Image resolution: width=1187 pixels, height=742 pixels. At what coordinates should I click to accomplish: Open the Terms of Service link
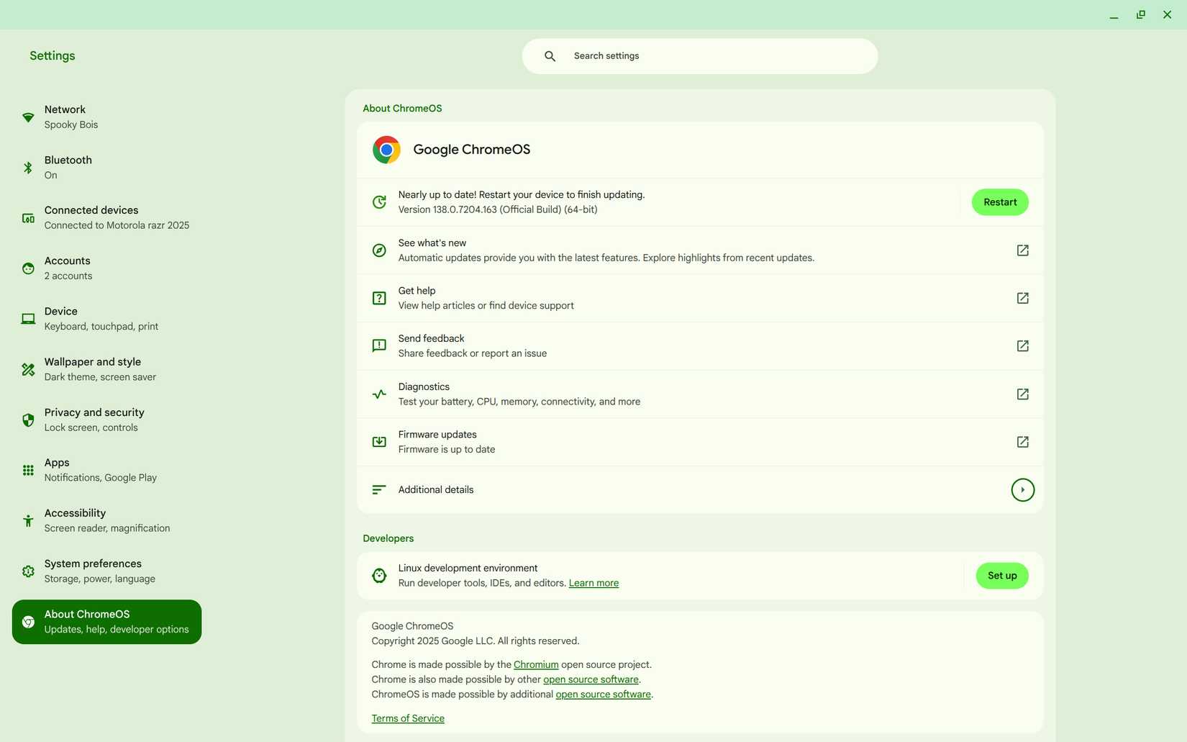[x=407, y=718]
